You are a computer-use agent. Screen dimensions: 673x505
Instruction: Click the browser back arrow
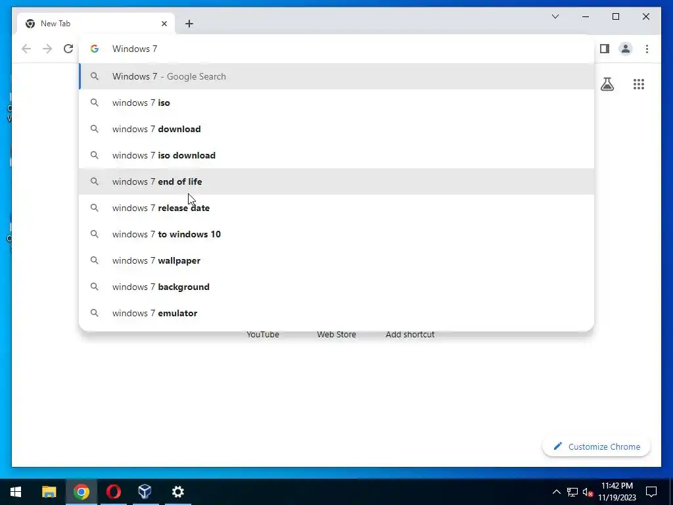pyautogui.click(x=26, y=49)
